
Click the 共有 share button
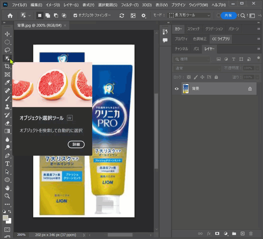click(228, 15)
